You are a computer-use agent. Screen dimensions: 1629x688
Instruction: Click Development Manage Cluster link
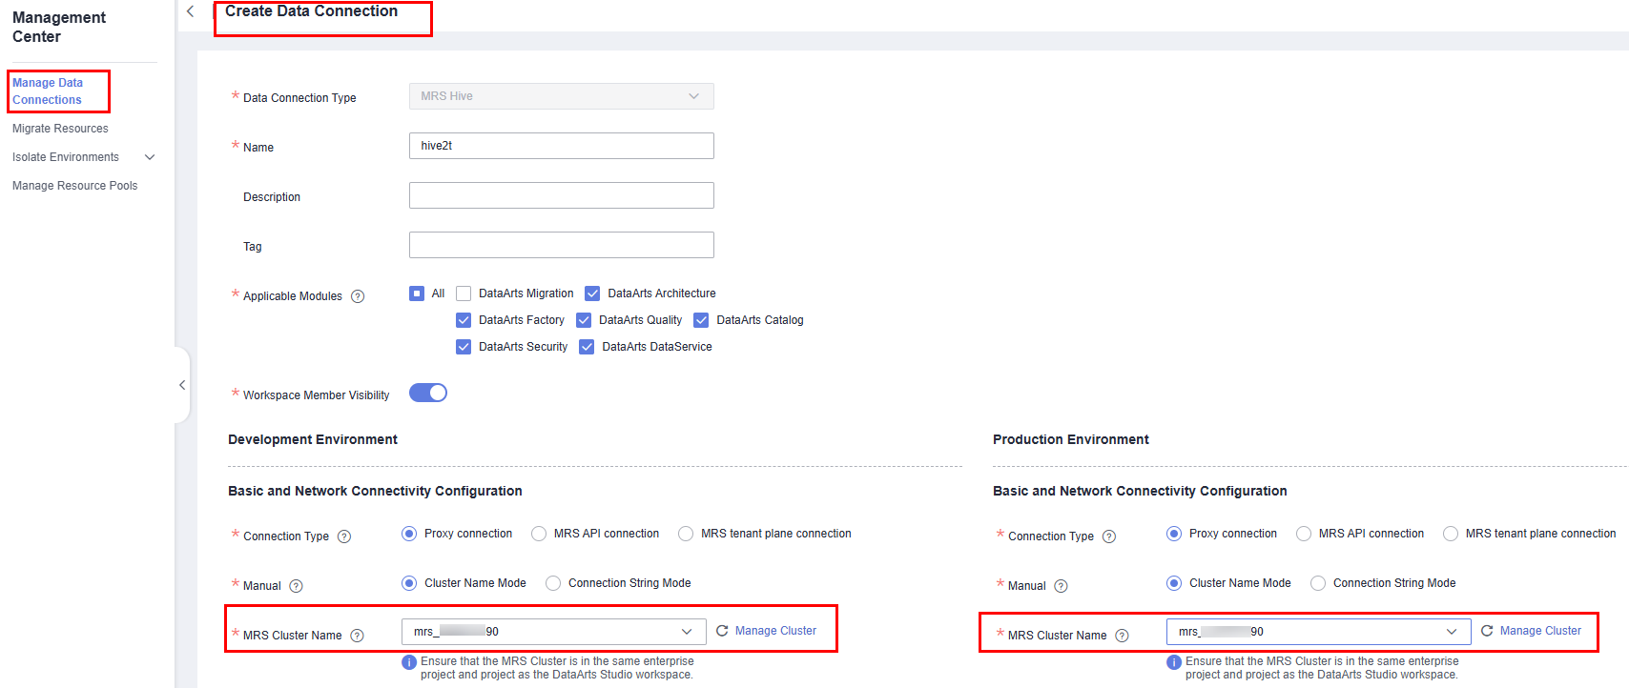(x=775, y=631)
